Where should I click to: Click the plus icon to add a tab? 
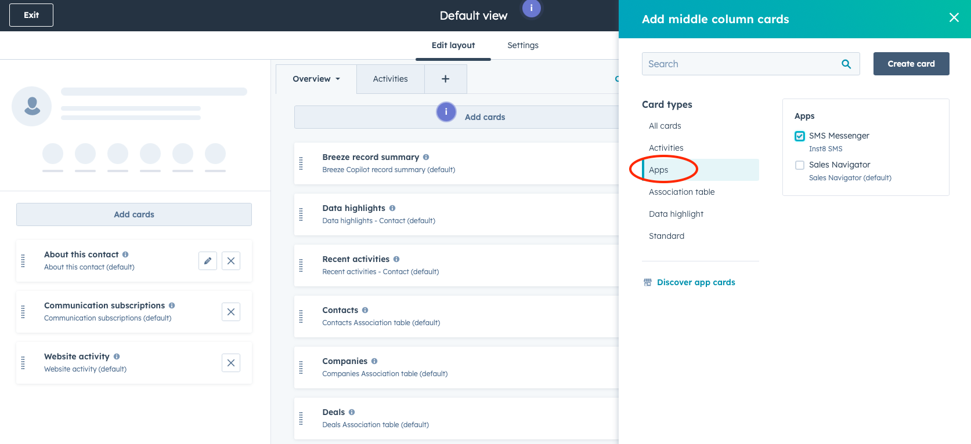446,79
